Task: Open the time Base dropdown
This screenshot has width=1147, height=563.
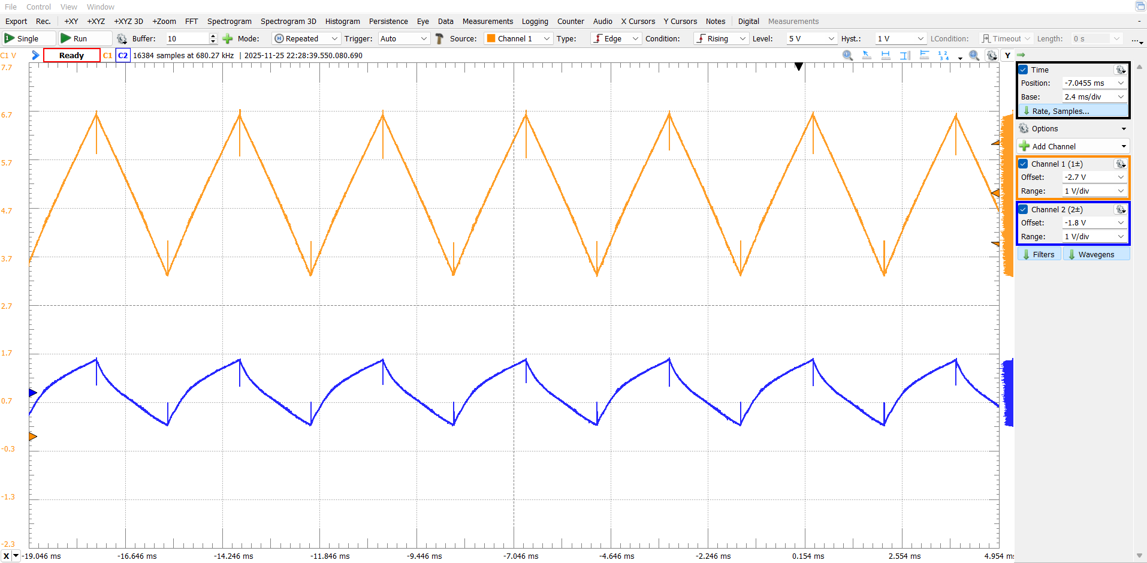Action: 1094,97
